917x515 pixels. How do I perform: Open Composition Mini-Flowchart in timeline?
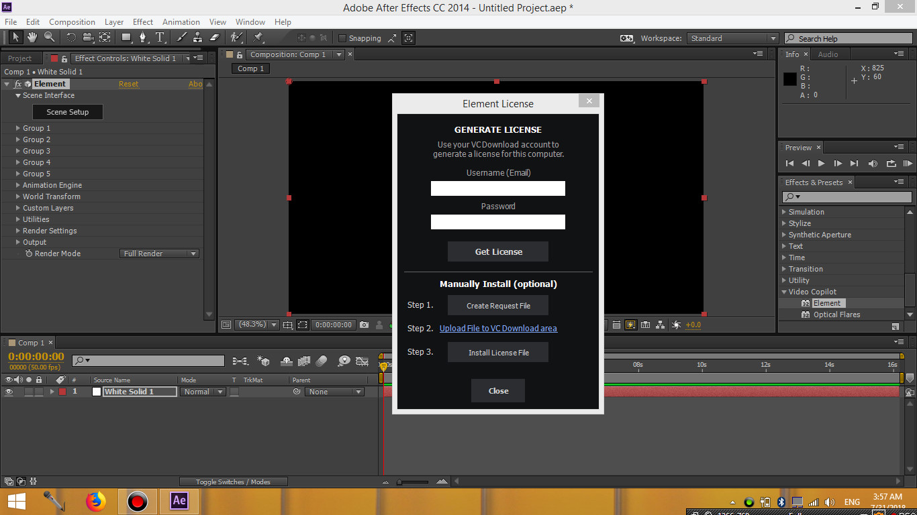click(240, 361)
